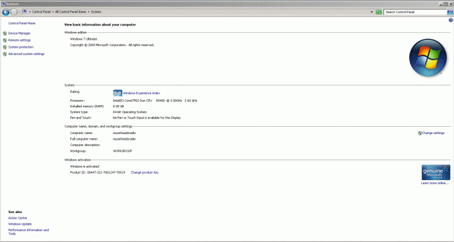Image resolution: width=454 pixels, height=242 pixels.
Task: Expand arrow after Control Panel breadcrumb
Action: click(53, 12)
